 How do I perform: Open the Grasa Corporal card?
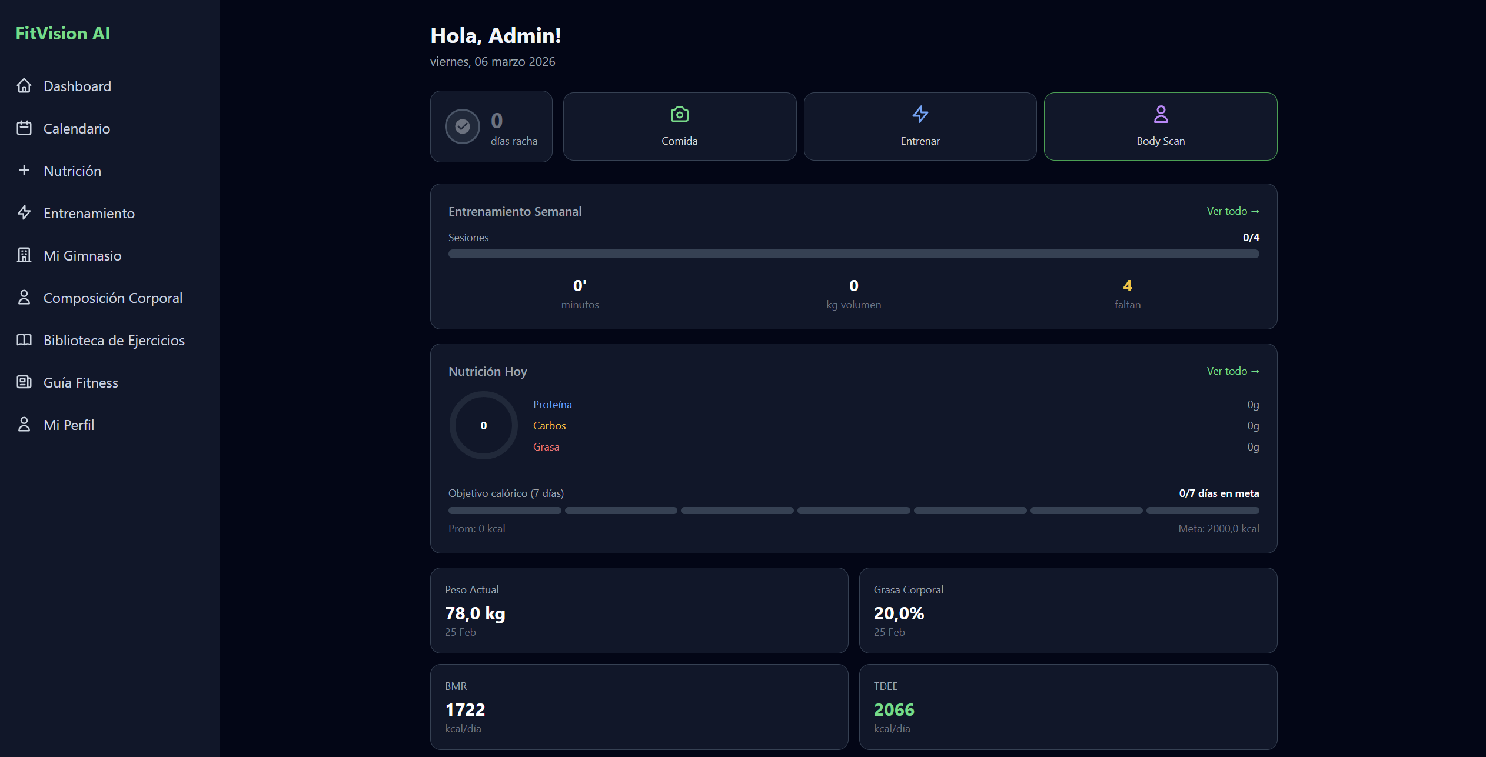pyautogui.click(x=1068, y=611)
